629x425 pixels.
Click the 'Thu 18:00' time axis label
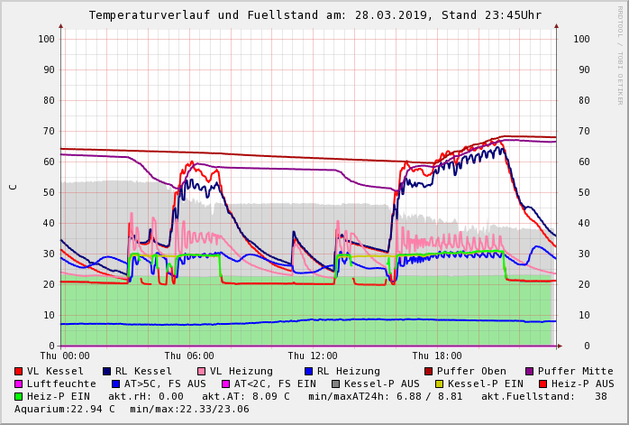tap(437, 356)
